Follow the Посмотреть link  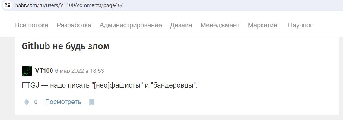(63, 102)
